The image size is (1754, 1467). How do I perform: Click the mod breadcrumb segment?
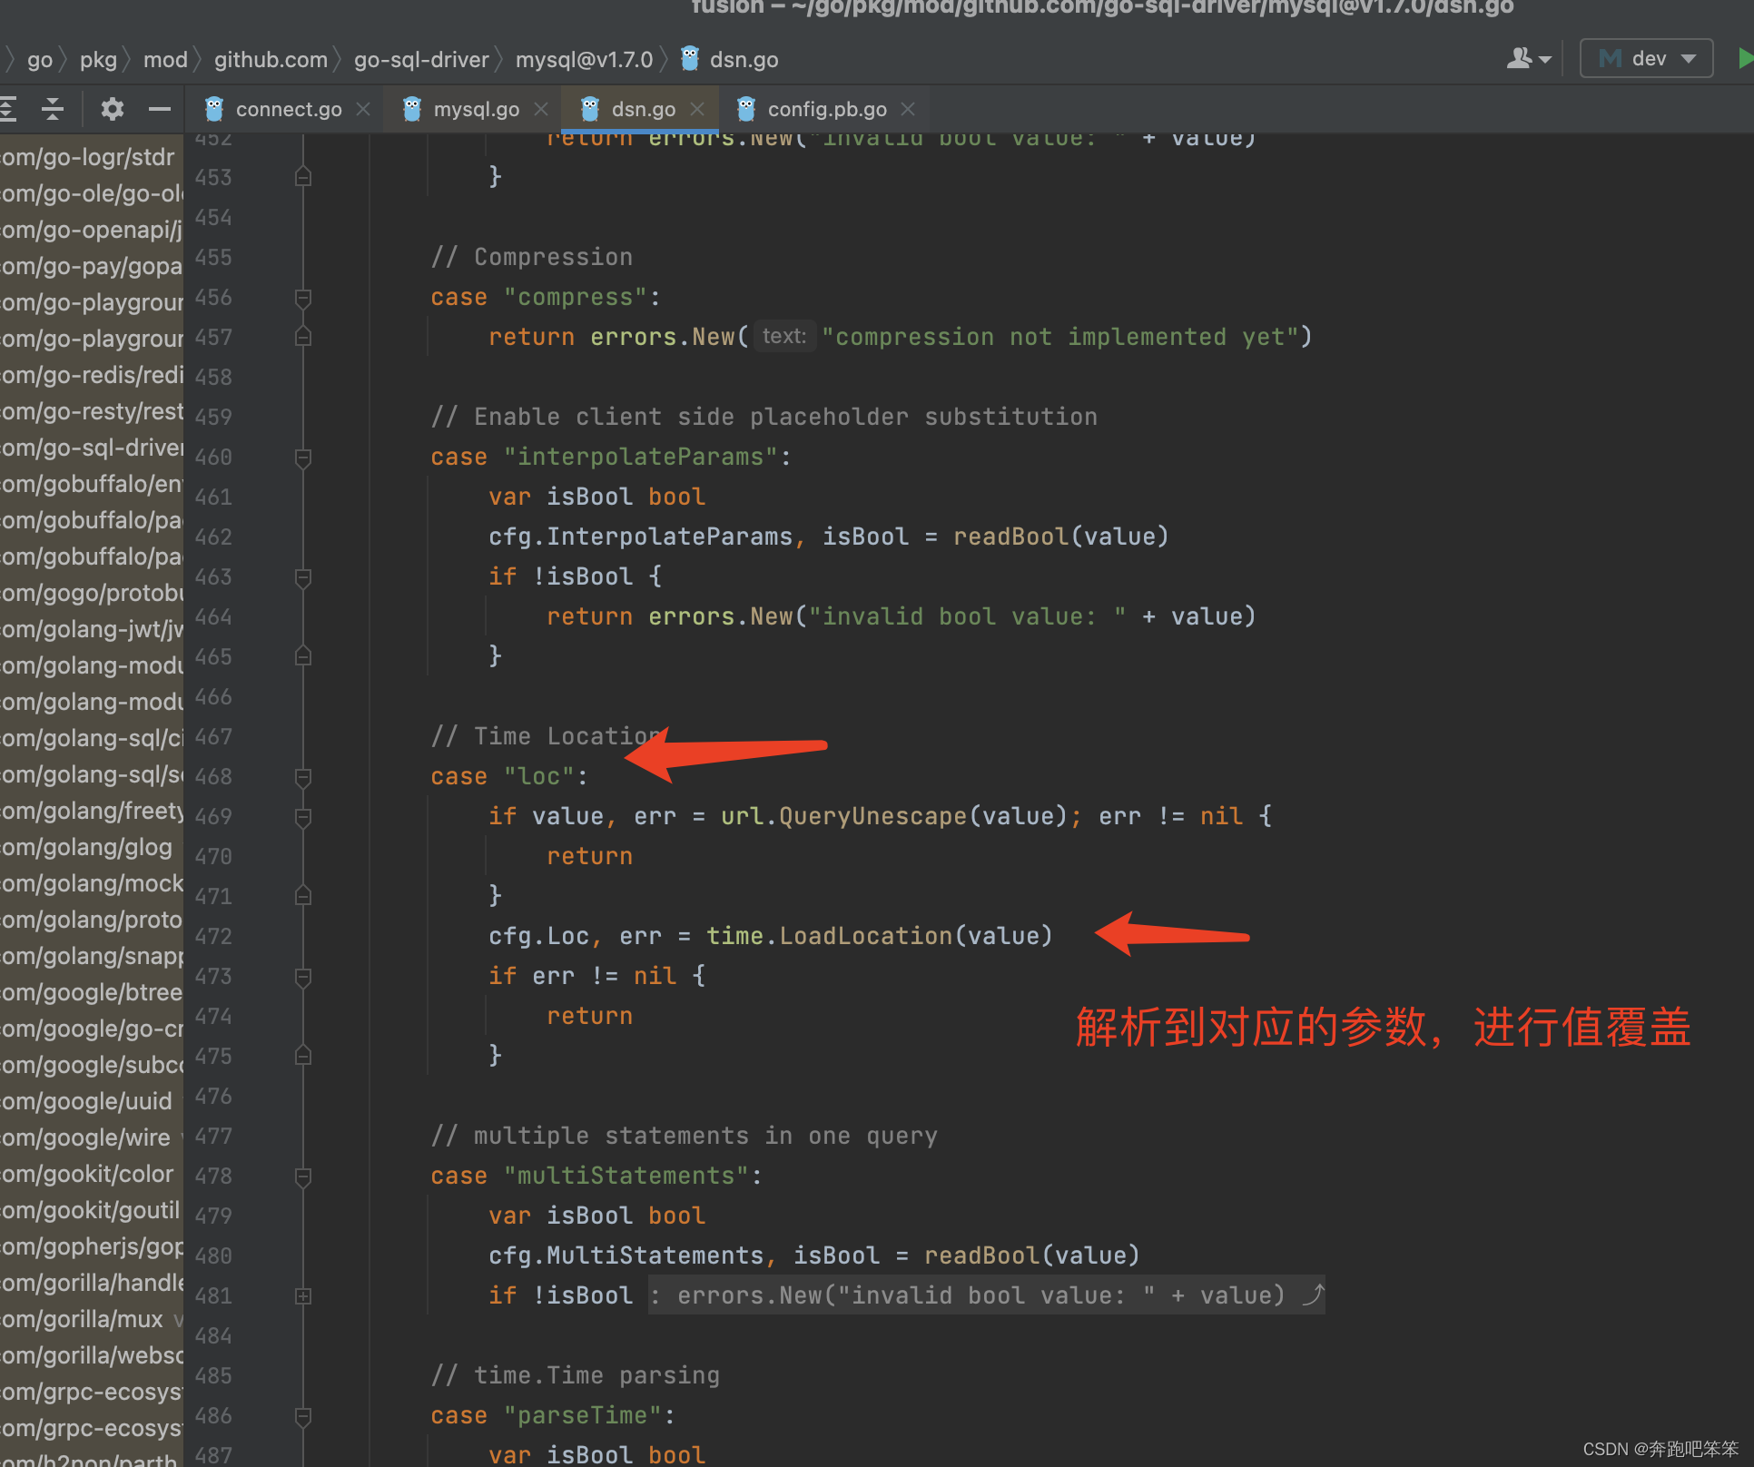pyautogui.click(x=165, y=60)
